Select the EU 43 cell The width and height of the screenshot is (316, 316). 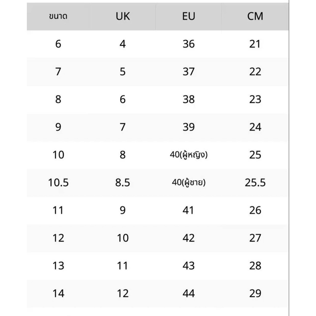pyautogui.click(x=189, y=266)
